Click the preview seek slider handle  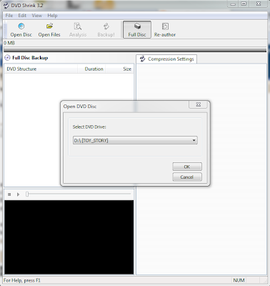(x=27, y=194)
